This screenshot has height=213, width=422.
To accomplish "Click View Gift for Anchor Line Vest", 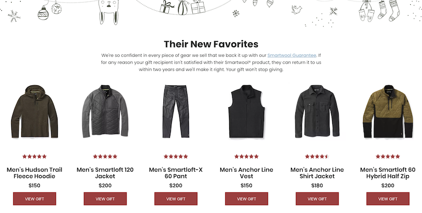I will [x=246, y=199].
